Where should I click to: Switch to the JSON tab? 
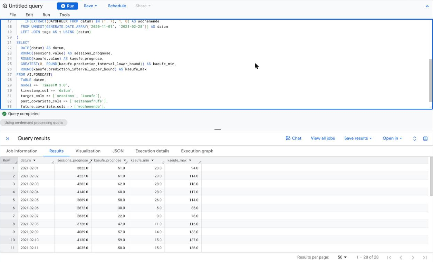pos(118,151)
